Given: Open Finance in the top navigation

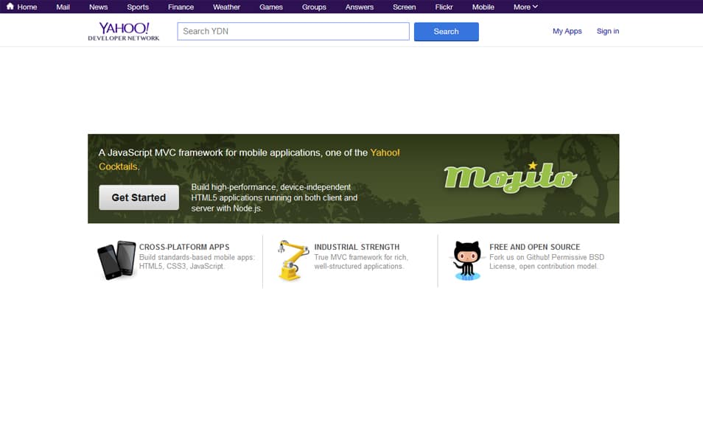Looking at the screenshot, I should point(181,7).
